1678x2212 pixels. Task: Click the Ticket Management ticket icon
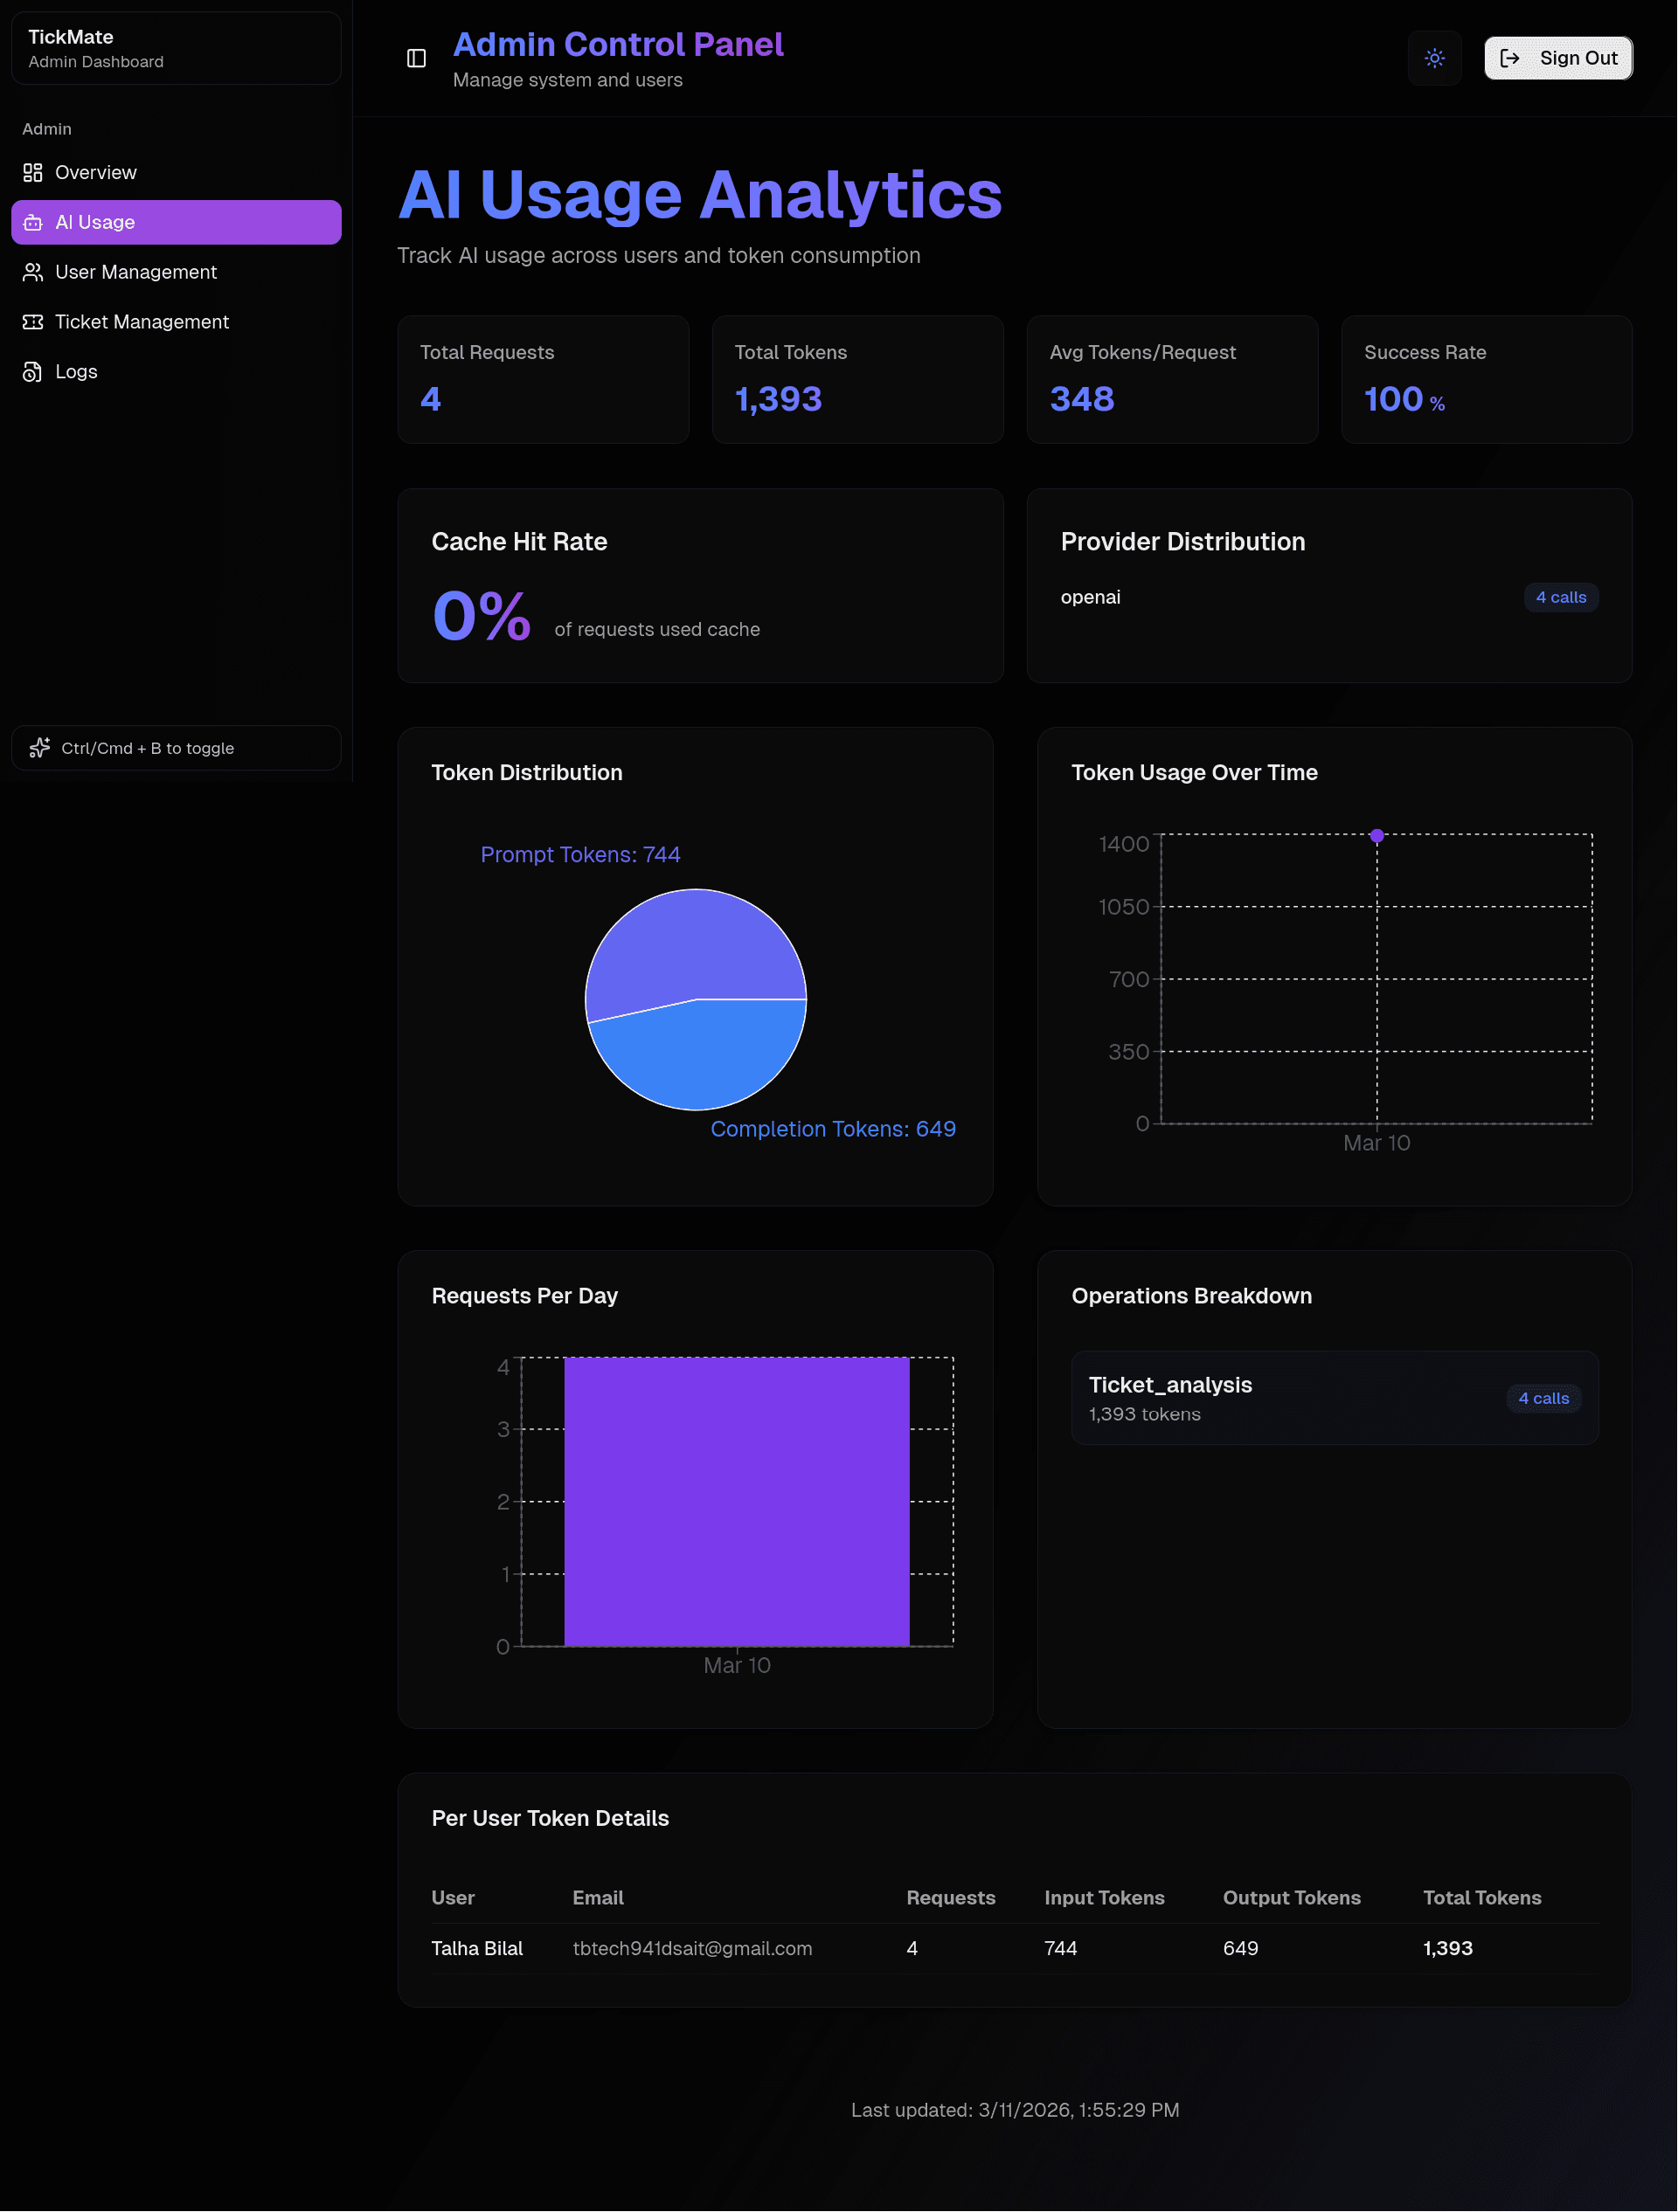pyautogui.click(x=33, y=322)
